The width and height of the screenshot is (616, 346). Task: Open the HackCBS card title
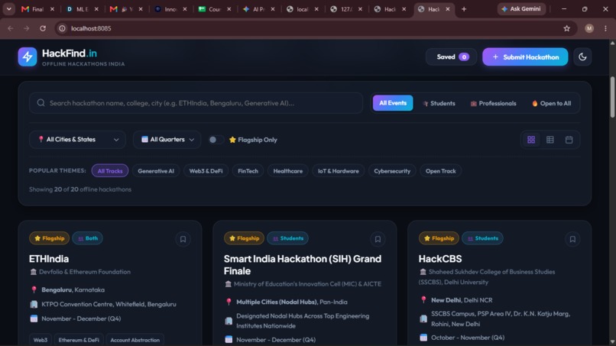[x=440, y=259]
